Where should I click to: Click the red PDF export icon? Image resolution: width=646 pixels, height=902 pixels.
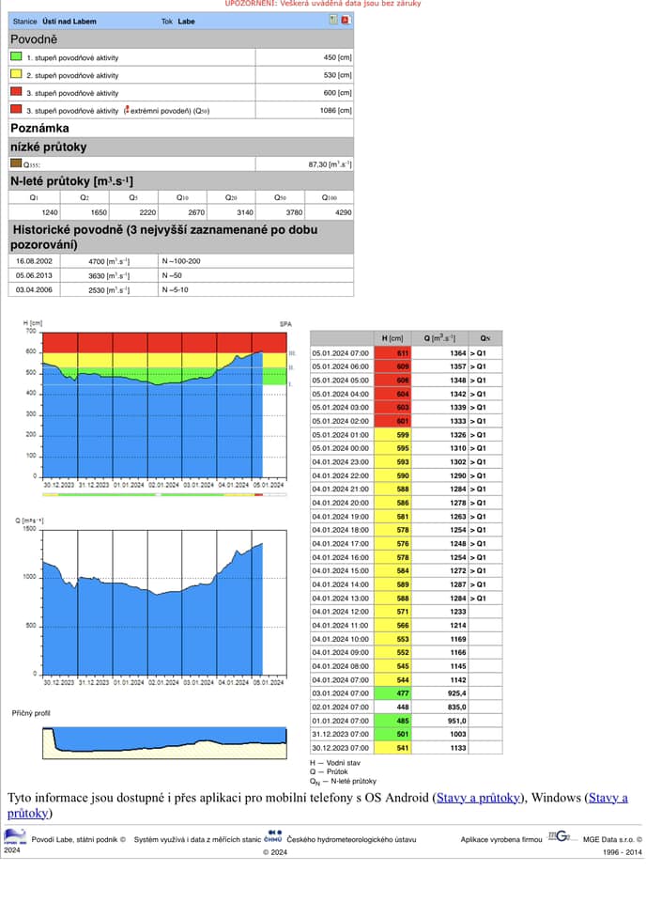coord(345,20)
